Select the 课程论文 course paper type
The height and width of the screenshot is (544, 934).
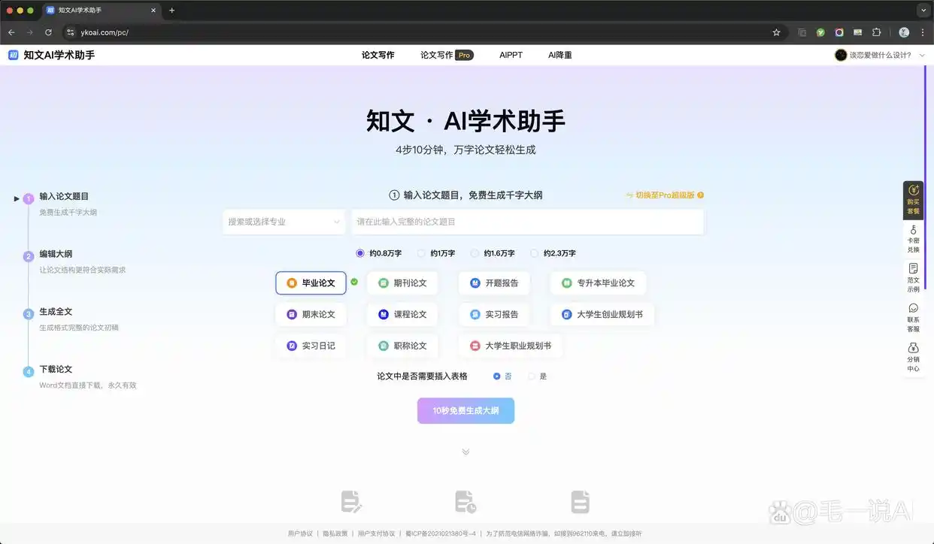pos(402,314)
